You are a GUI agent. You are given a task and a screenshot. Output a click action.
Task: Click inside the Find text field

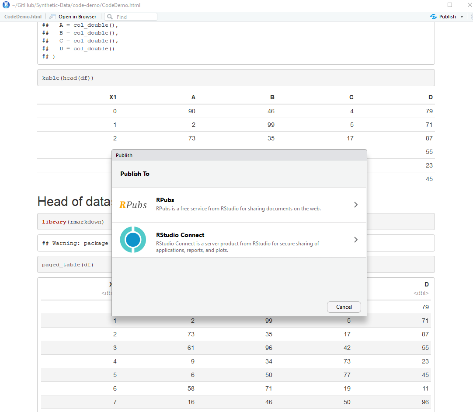click(x=136, y=16)
